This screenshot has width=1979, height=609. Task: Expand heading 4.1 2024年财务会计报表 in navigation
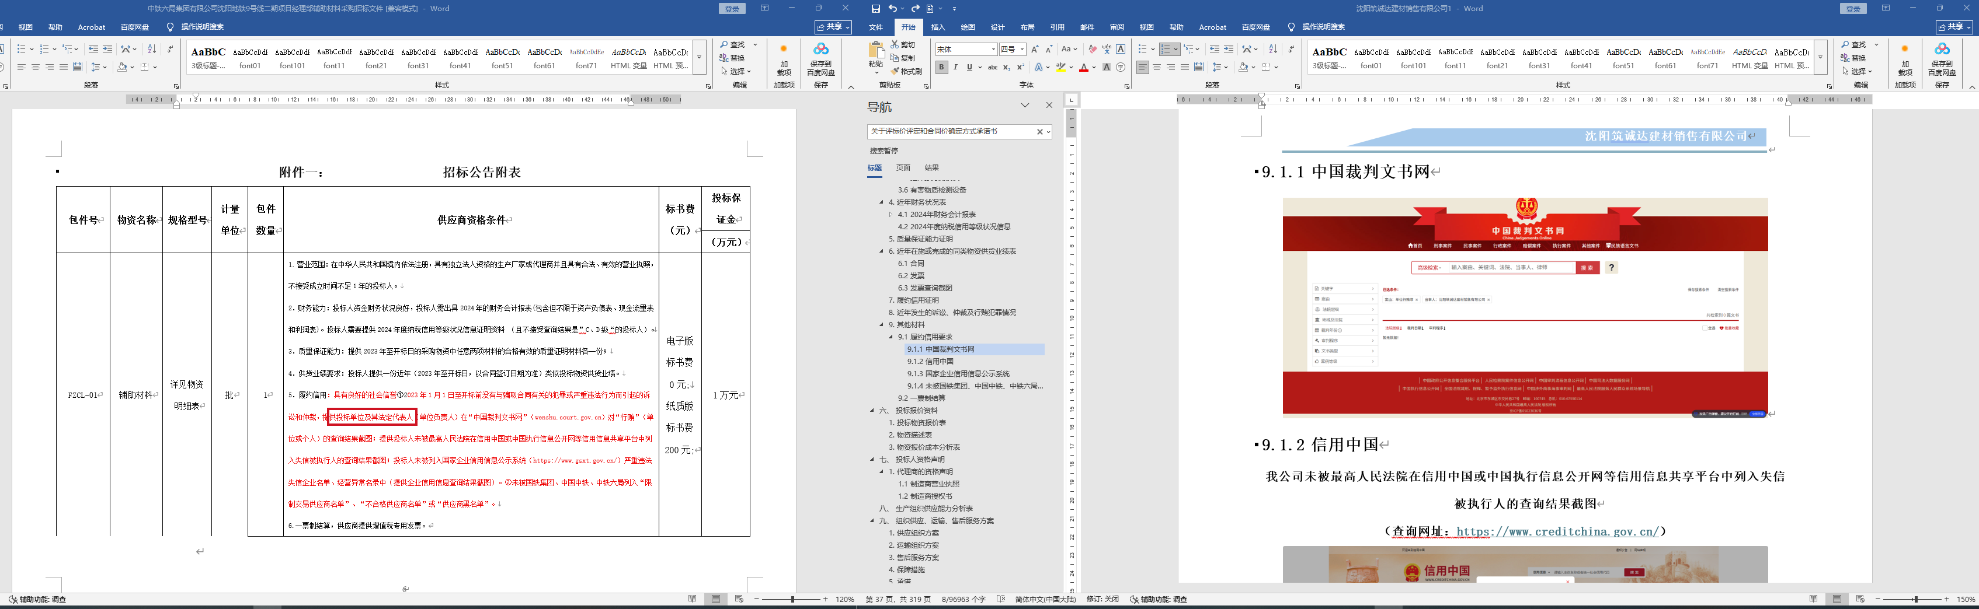point(891,214)
